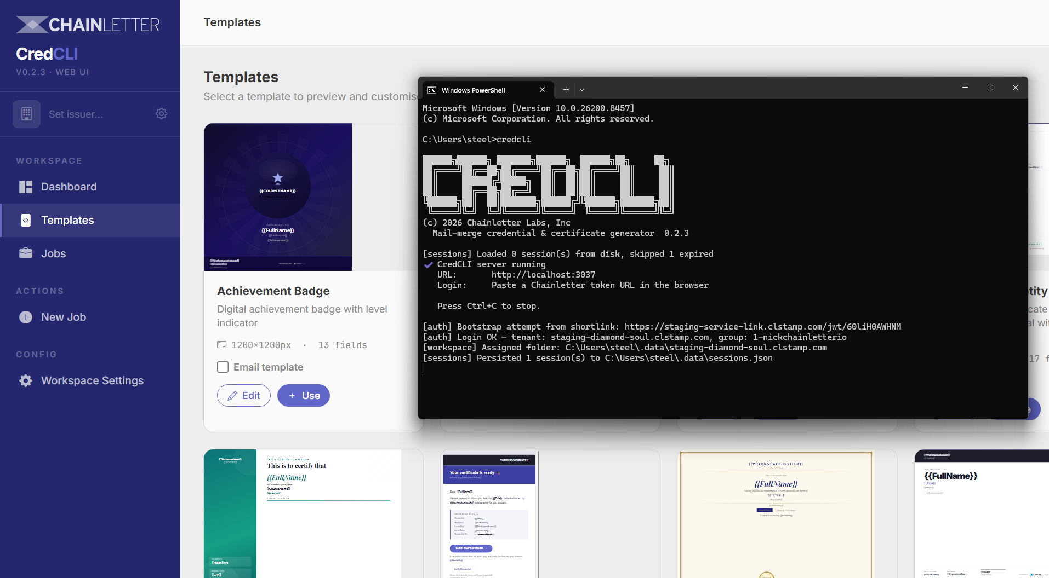The height and width of the screenshot is (578, 1049).
Task: Click the CredCLI product name in sidebar
Action: (47, 54)
